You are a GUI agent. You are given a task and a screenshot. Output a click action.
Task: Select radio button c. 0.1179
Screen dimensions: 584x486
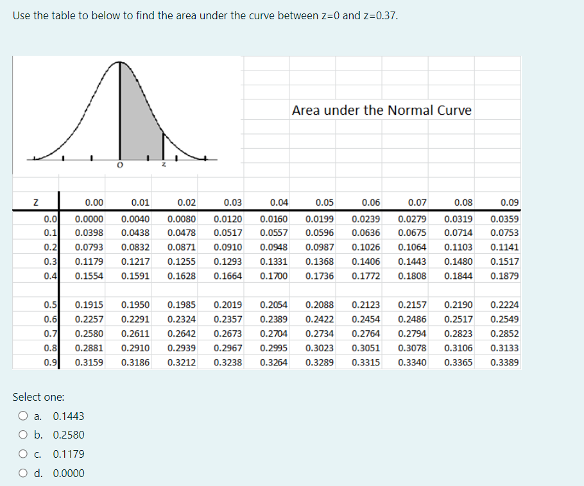(24, 454)
